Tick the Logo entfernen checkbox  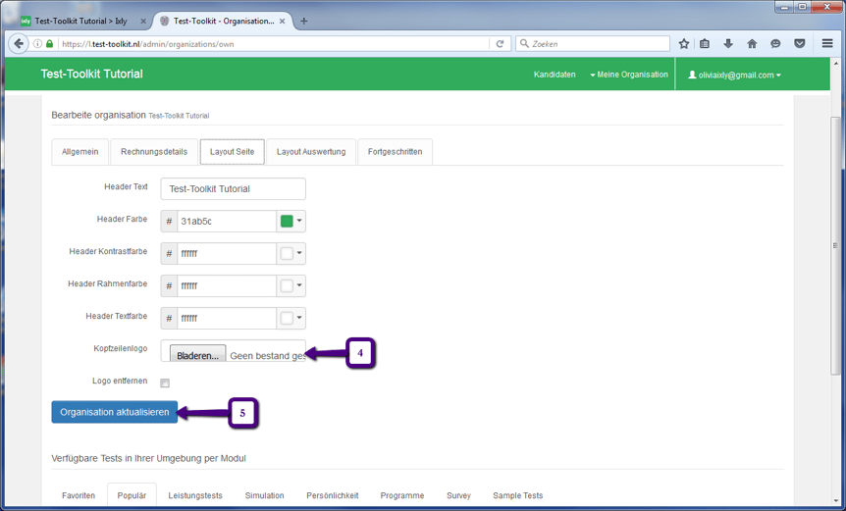coord(165,383)
